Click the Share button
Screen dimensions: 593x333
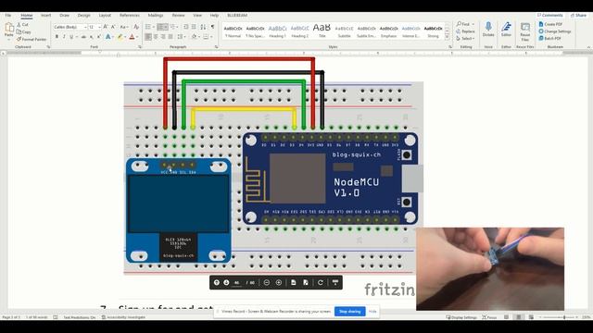[578, 15]
